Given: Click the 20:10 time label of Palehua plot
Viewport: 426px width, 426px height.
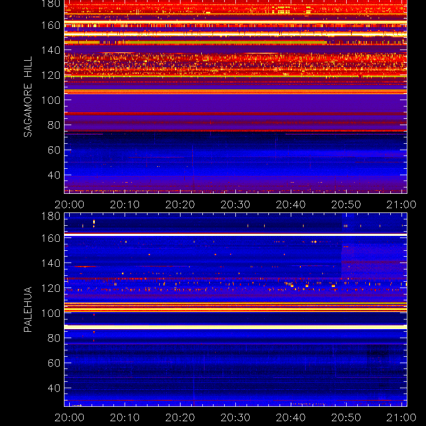Looking at the screenshot, I should [x=125, y=417].
